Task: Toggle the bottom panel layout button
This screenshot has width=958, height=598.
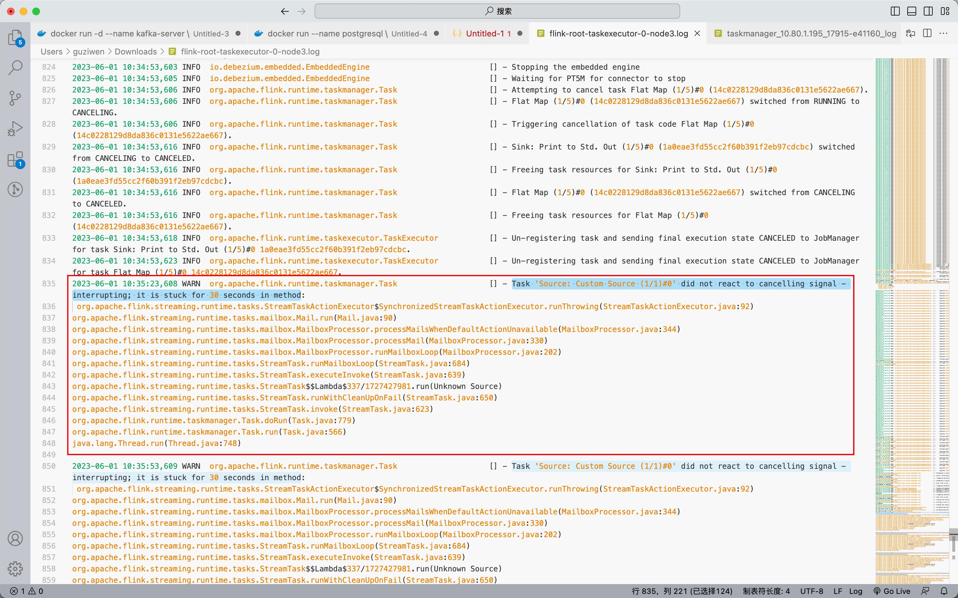Action: point(912,11)
